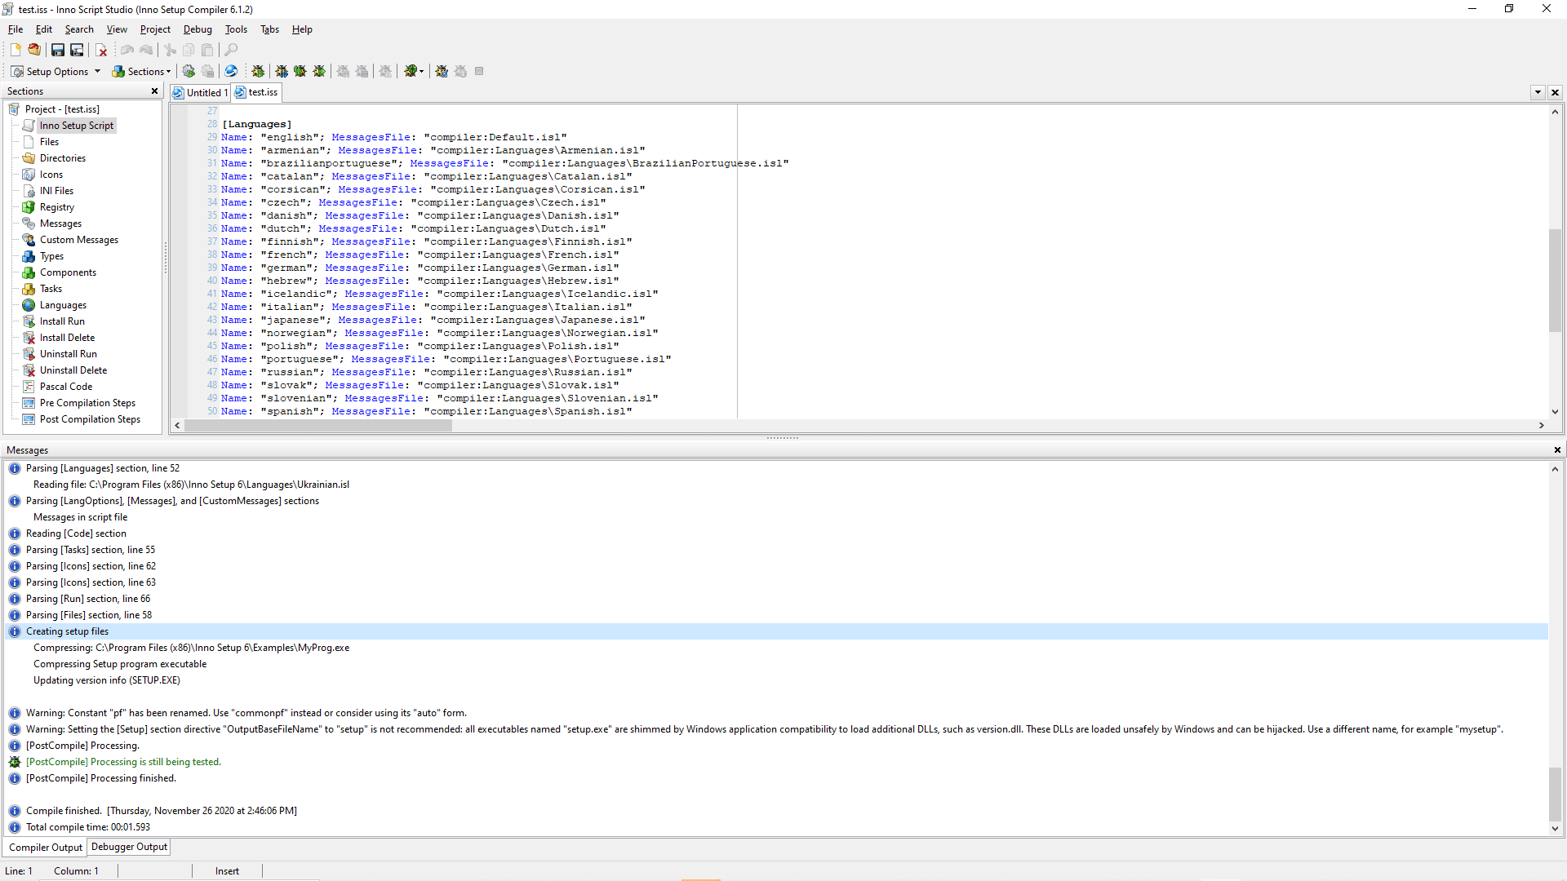Select Pascal Code section
Image resolution: width=1567 pixels, height=881 pixels.
click(66, 387)
